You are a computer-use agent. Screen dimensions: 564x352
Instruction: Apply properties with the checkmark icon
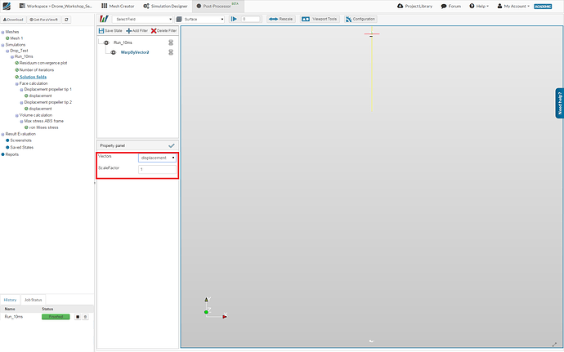172,145
